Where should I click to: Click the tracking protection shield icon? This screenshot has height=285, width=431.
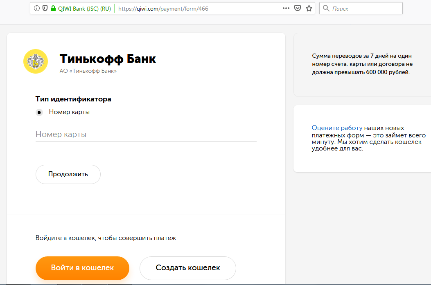tap(45, 8)
